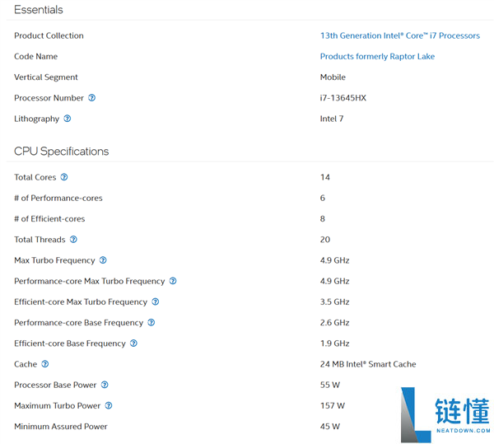Open 13th Generation Intel Core i7 Processors link
The image size is (494, 444).
[400, 35]
